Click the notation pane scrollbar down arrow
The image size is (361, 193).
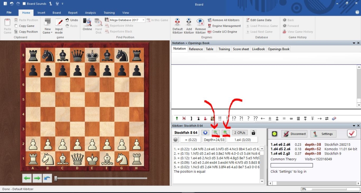(359, 105)
